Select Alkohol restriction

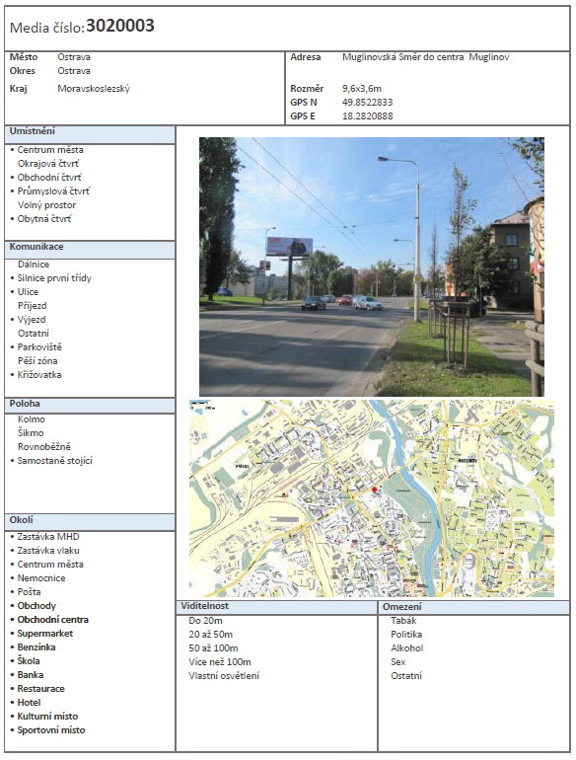pyautogui.click(x=407, y=648)
